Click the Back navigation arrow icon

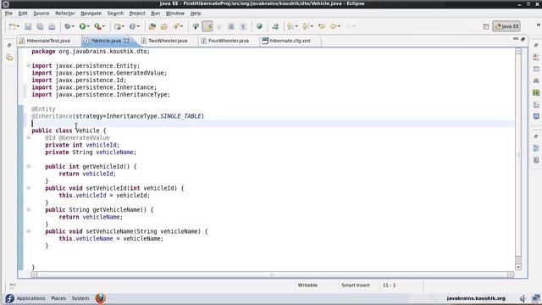click(333, 26)
